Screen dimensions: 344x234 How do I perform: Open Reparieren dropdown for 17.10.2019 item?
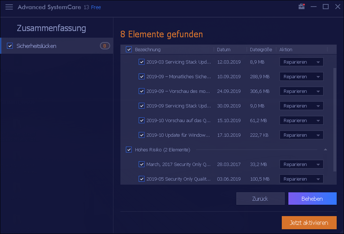(x=302, y=135)
